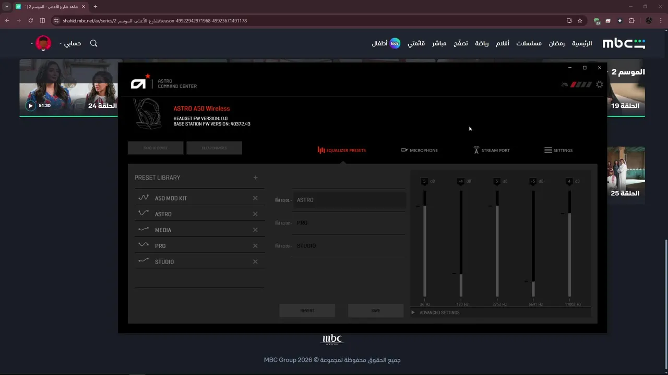Image resolution: width=668 pixels, height=375 pixels.
Task: Choose EQ 03 slot STUDIO
Action: coord(349,246)
